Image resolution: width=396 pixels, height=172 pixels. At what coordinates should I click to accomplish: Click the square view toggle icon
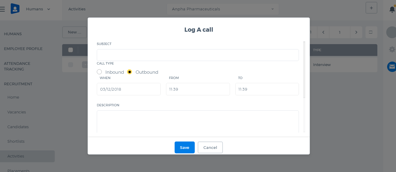pos(371,32)
